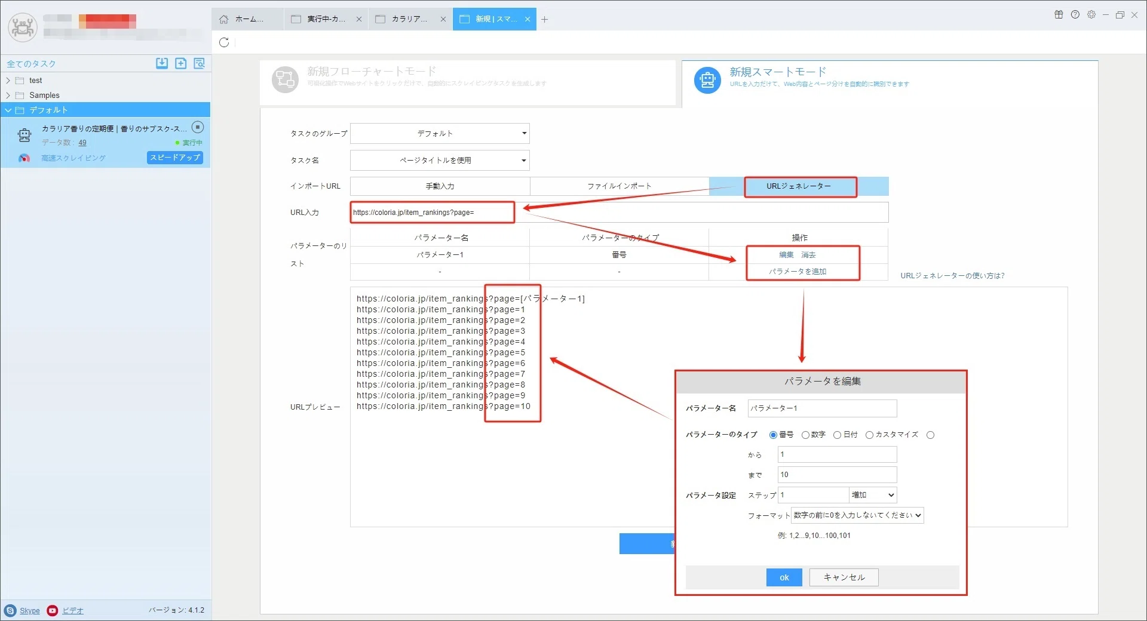Open the help question mark icon
The height and width of the screenshot is (621, 1147).
(1075, 14)
